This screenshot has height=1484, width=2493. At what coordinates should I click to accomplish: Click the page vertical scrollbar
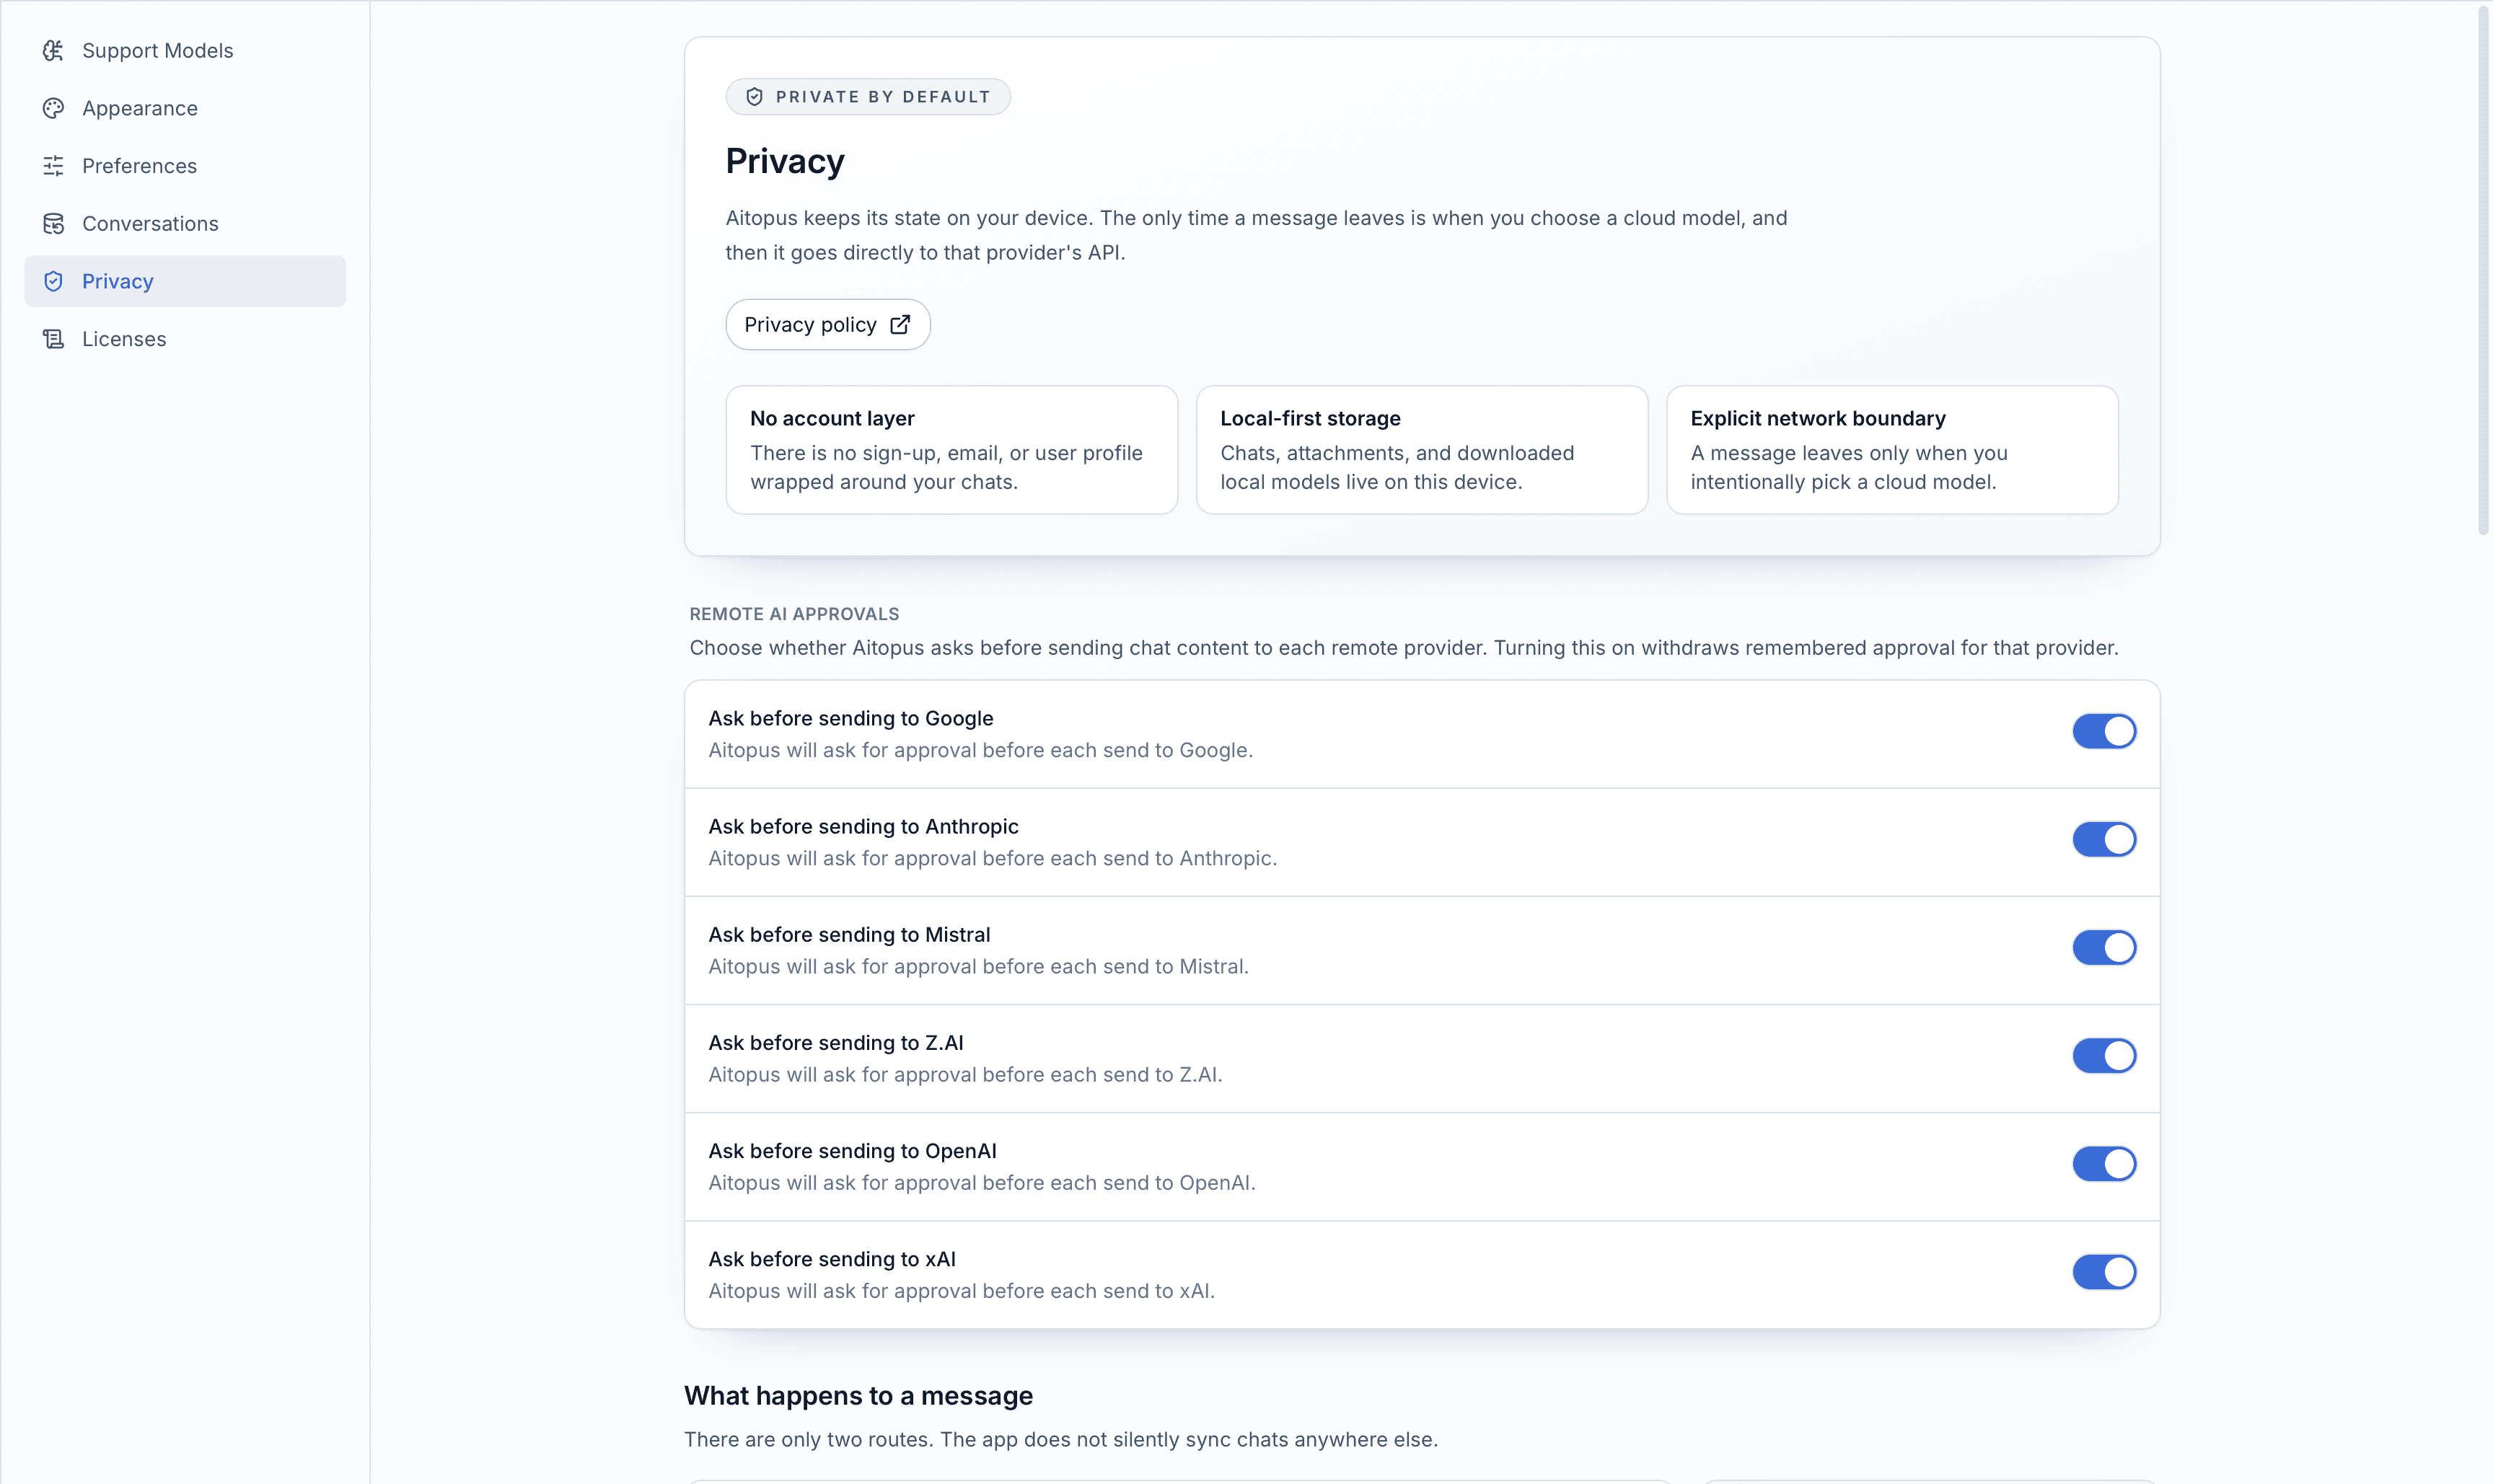tap(2482, 270)
